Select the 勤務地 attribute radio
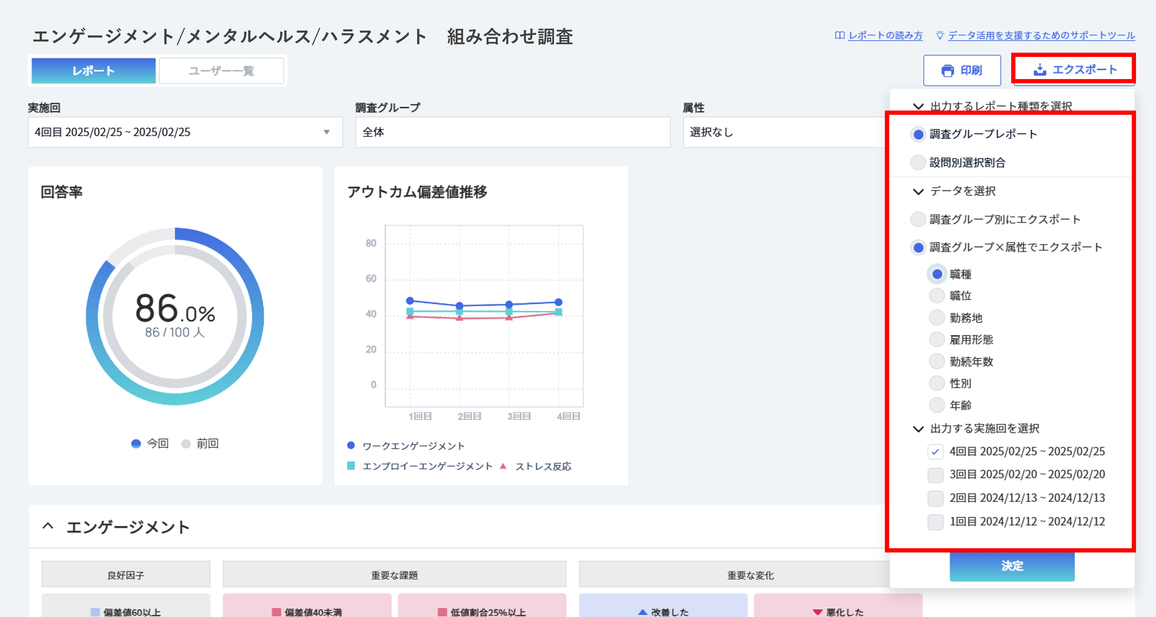1156x617 pixels. pyautogui.click(x=937, y=318)
